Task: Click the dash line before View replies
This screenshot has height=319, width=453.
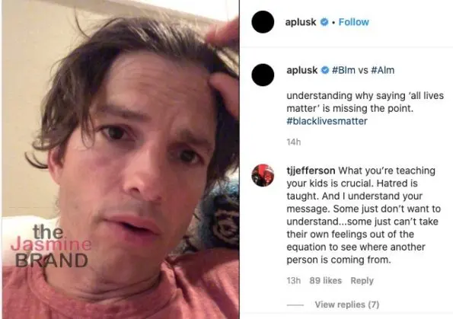Action: (295, 305)
